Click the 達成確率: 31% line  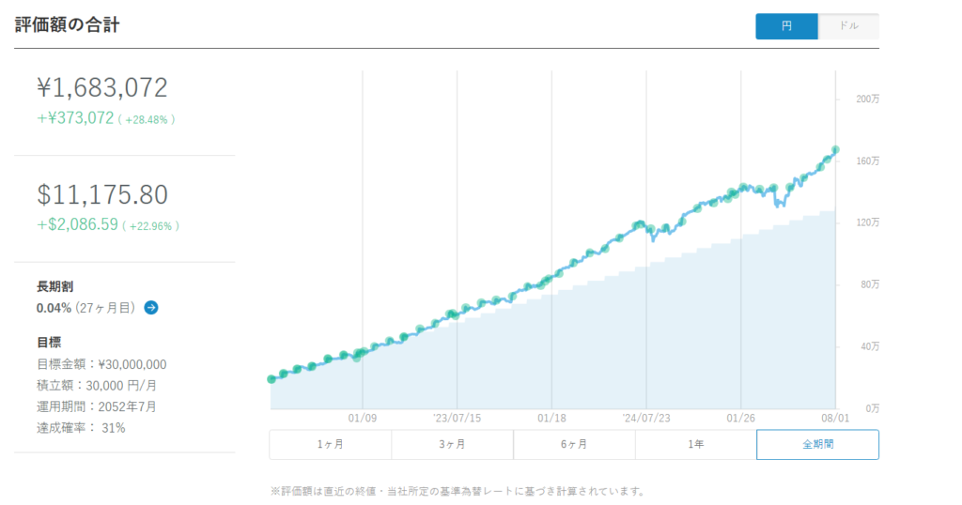pos(81,428)
